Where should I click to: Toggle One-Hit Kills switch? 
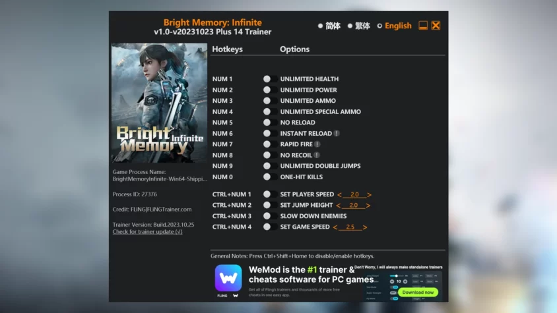point(270,177)
